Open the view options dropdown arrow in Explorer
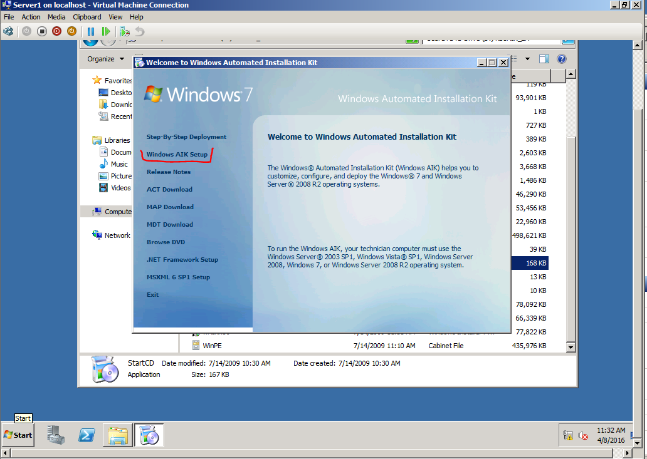The image size is (647, 459). 527,59
